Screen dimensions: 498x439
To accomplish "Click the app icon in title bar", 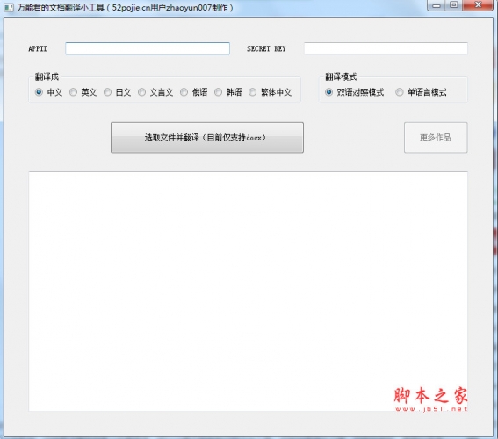I will point(9,7).
